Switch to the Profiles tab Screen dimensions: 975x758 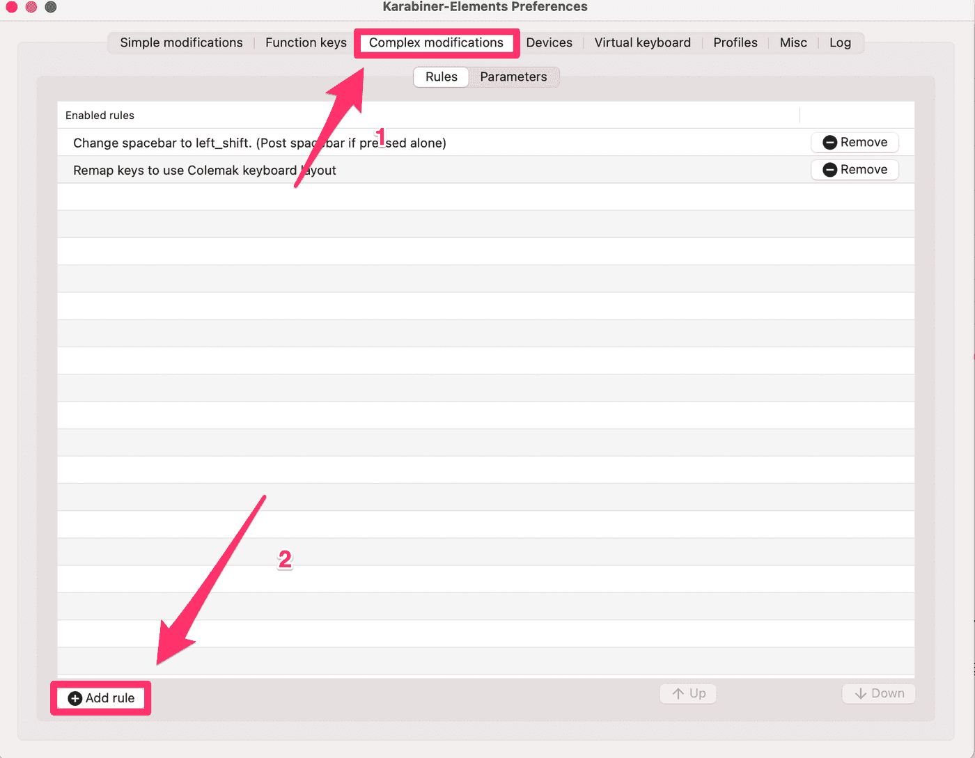coord(735,42)
